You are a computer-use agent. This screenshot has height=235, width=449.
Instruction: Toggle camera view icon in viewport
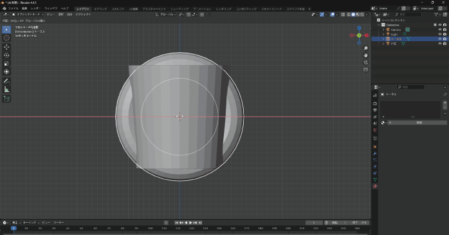click(x=365, y=62)
